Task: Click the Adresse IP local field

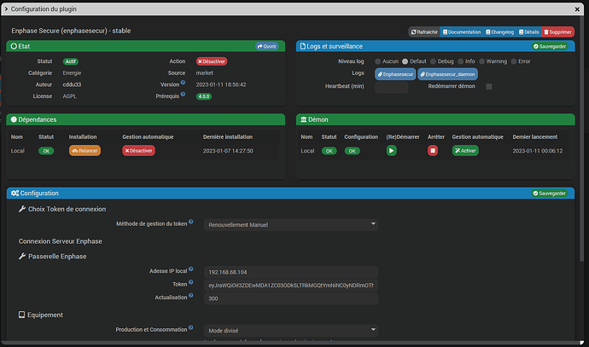Action: 291,272
